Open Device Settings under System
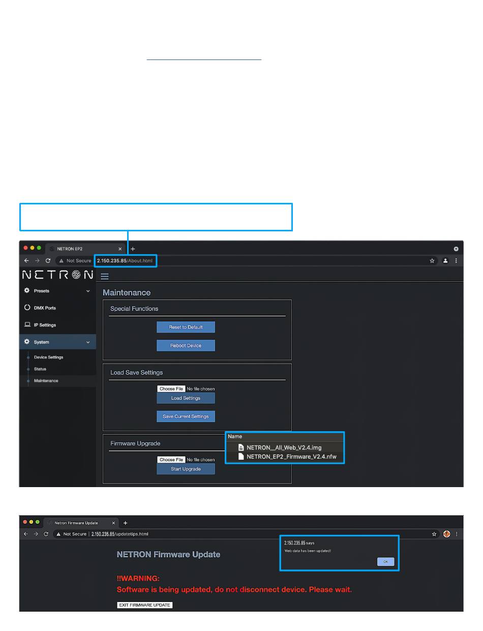 tap(49, 357)
